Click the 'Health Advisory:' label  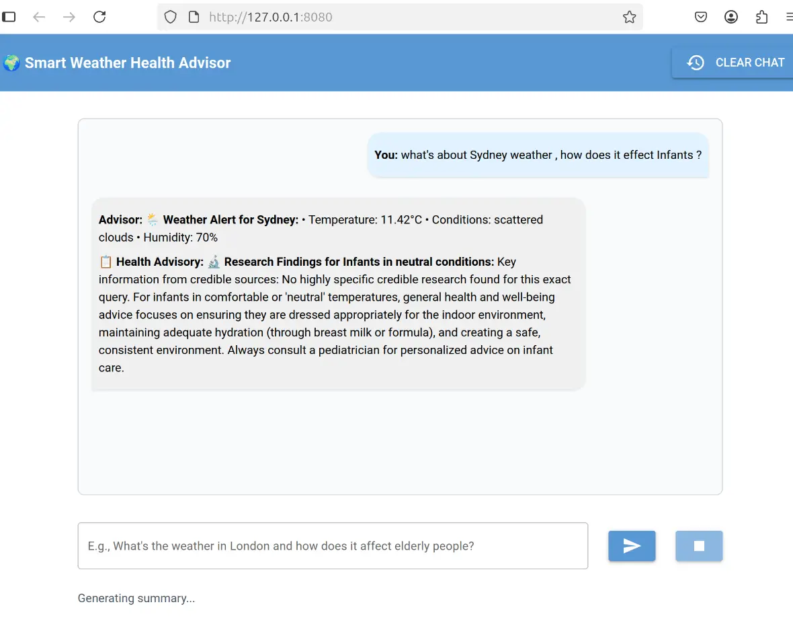point(160,262)
